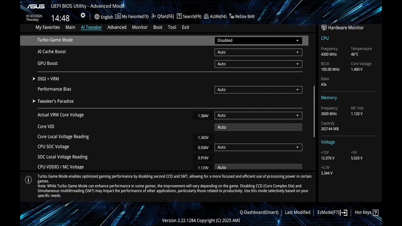Click the Hardware Monitor panel icon
This screenshot has height=226, width=402.
323,27
